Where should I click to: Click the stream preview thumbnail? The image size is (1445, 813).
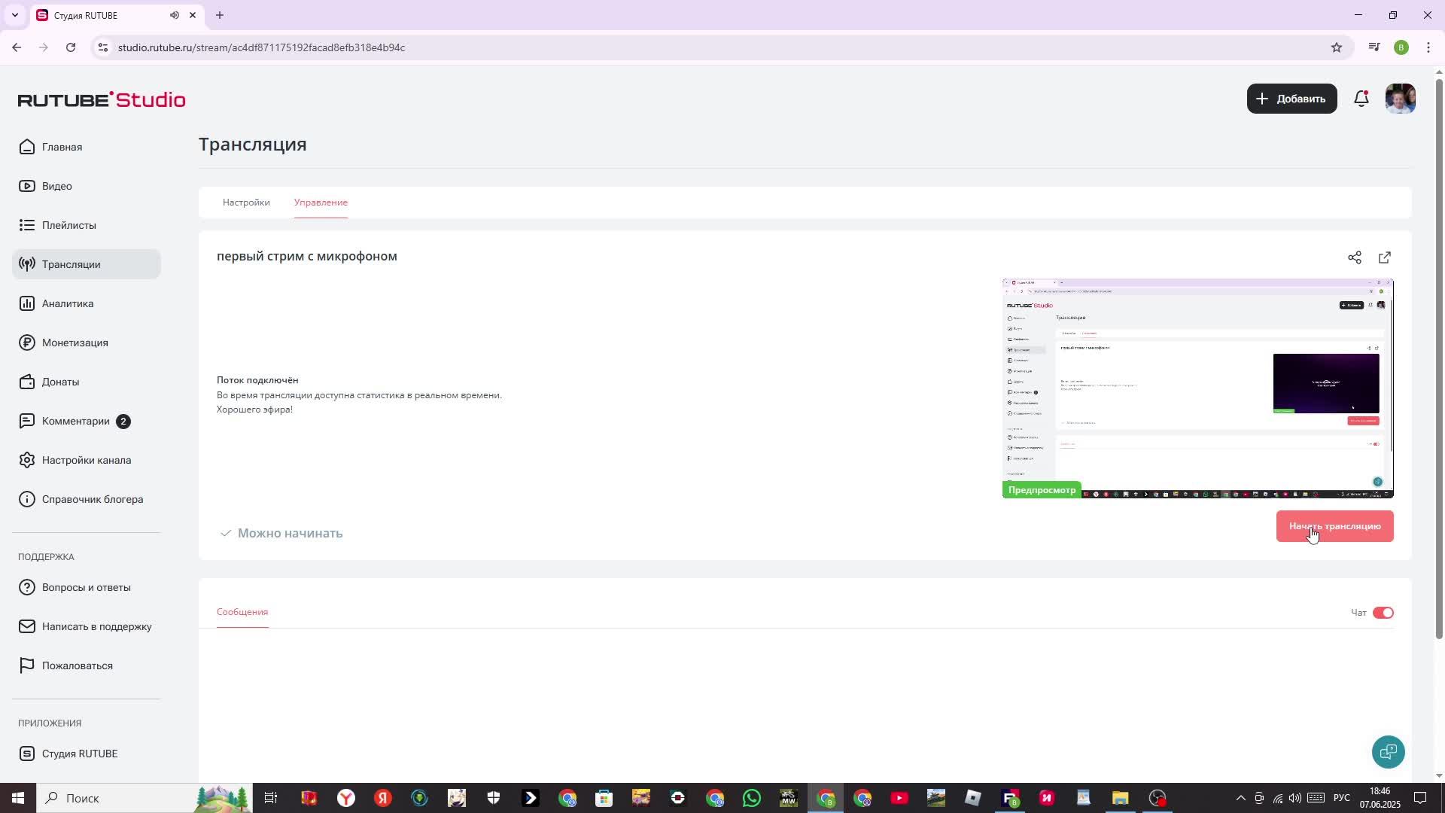click(x=1197, y=388)
